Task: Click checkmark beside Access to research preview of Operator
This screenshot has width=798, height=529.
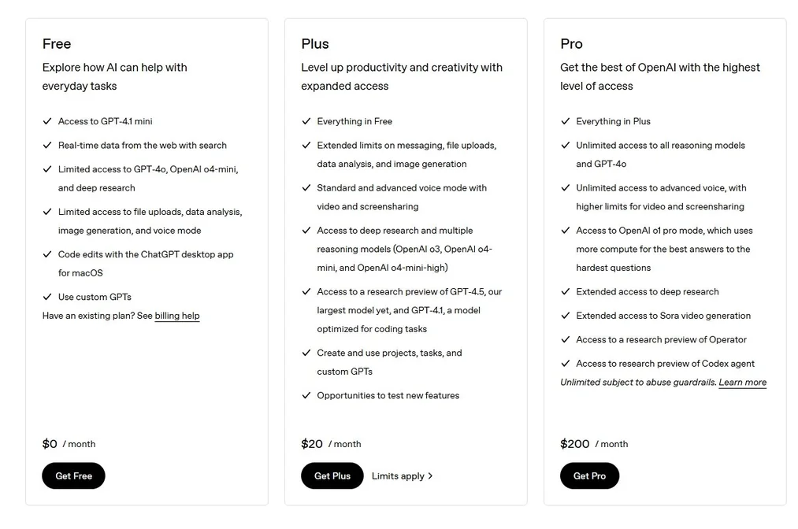Action: [x=565, y=339]
